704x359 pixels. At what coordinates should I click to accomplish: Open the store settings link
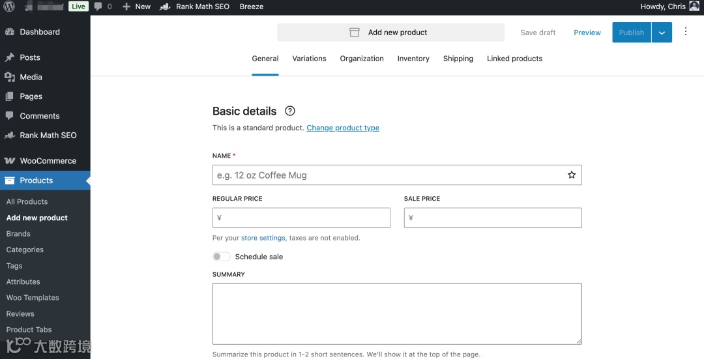263,238
